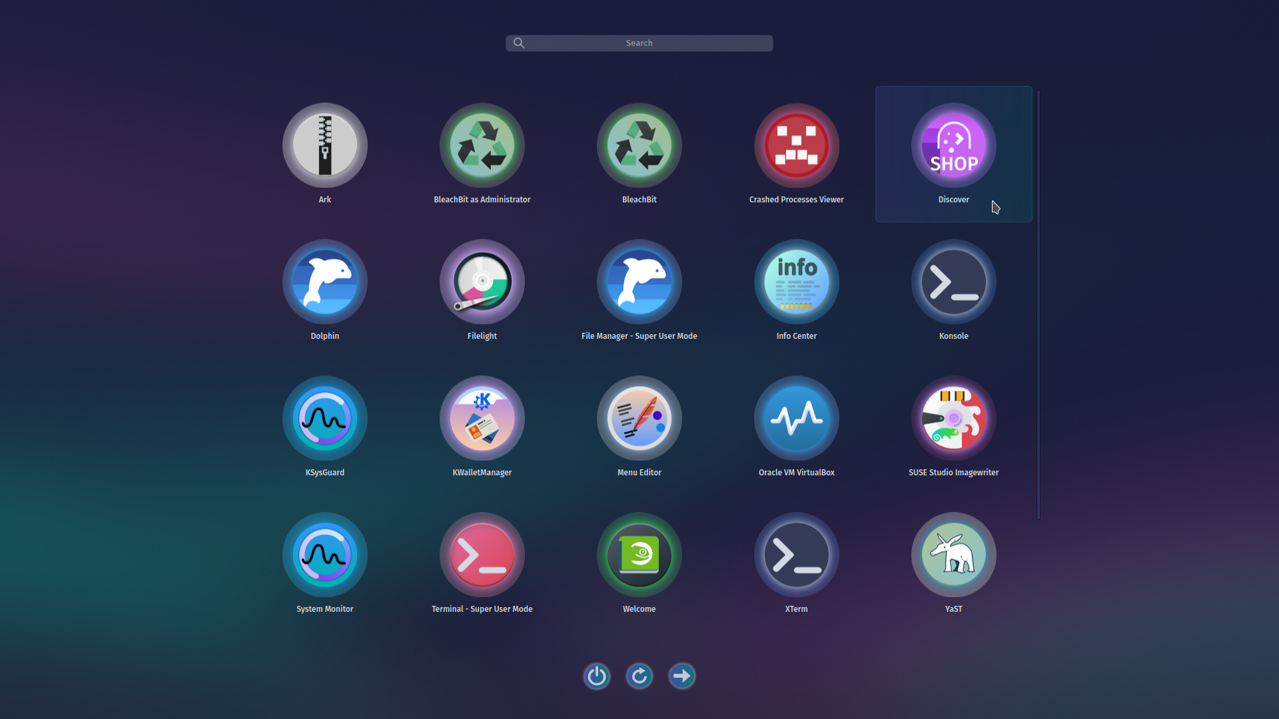
Task: Click the magnifier icon in search bar
Action: 519,43
